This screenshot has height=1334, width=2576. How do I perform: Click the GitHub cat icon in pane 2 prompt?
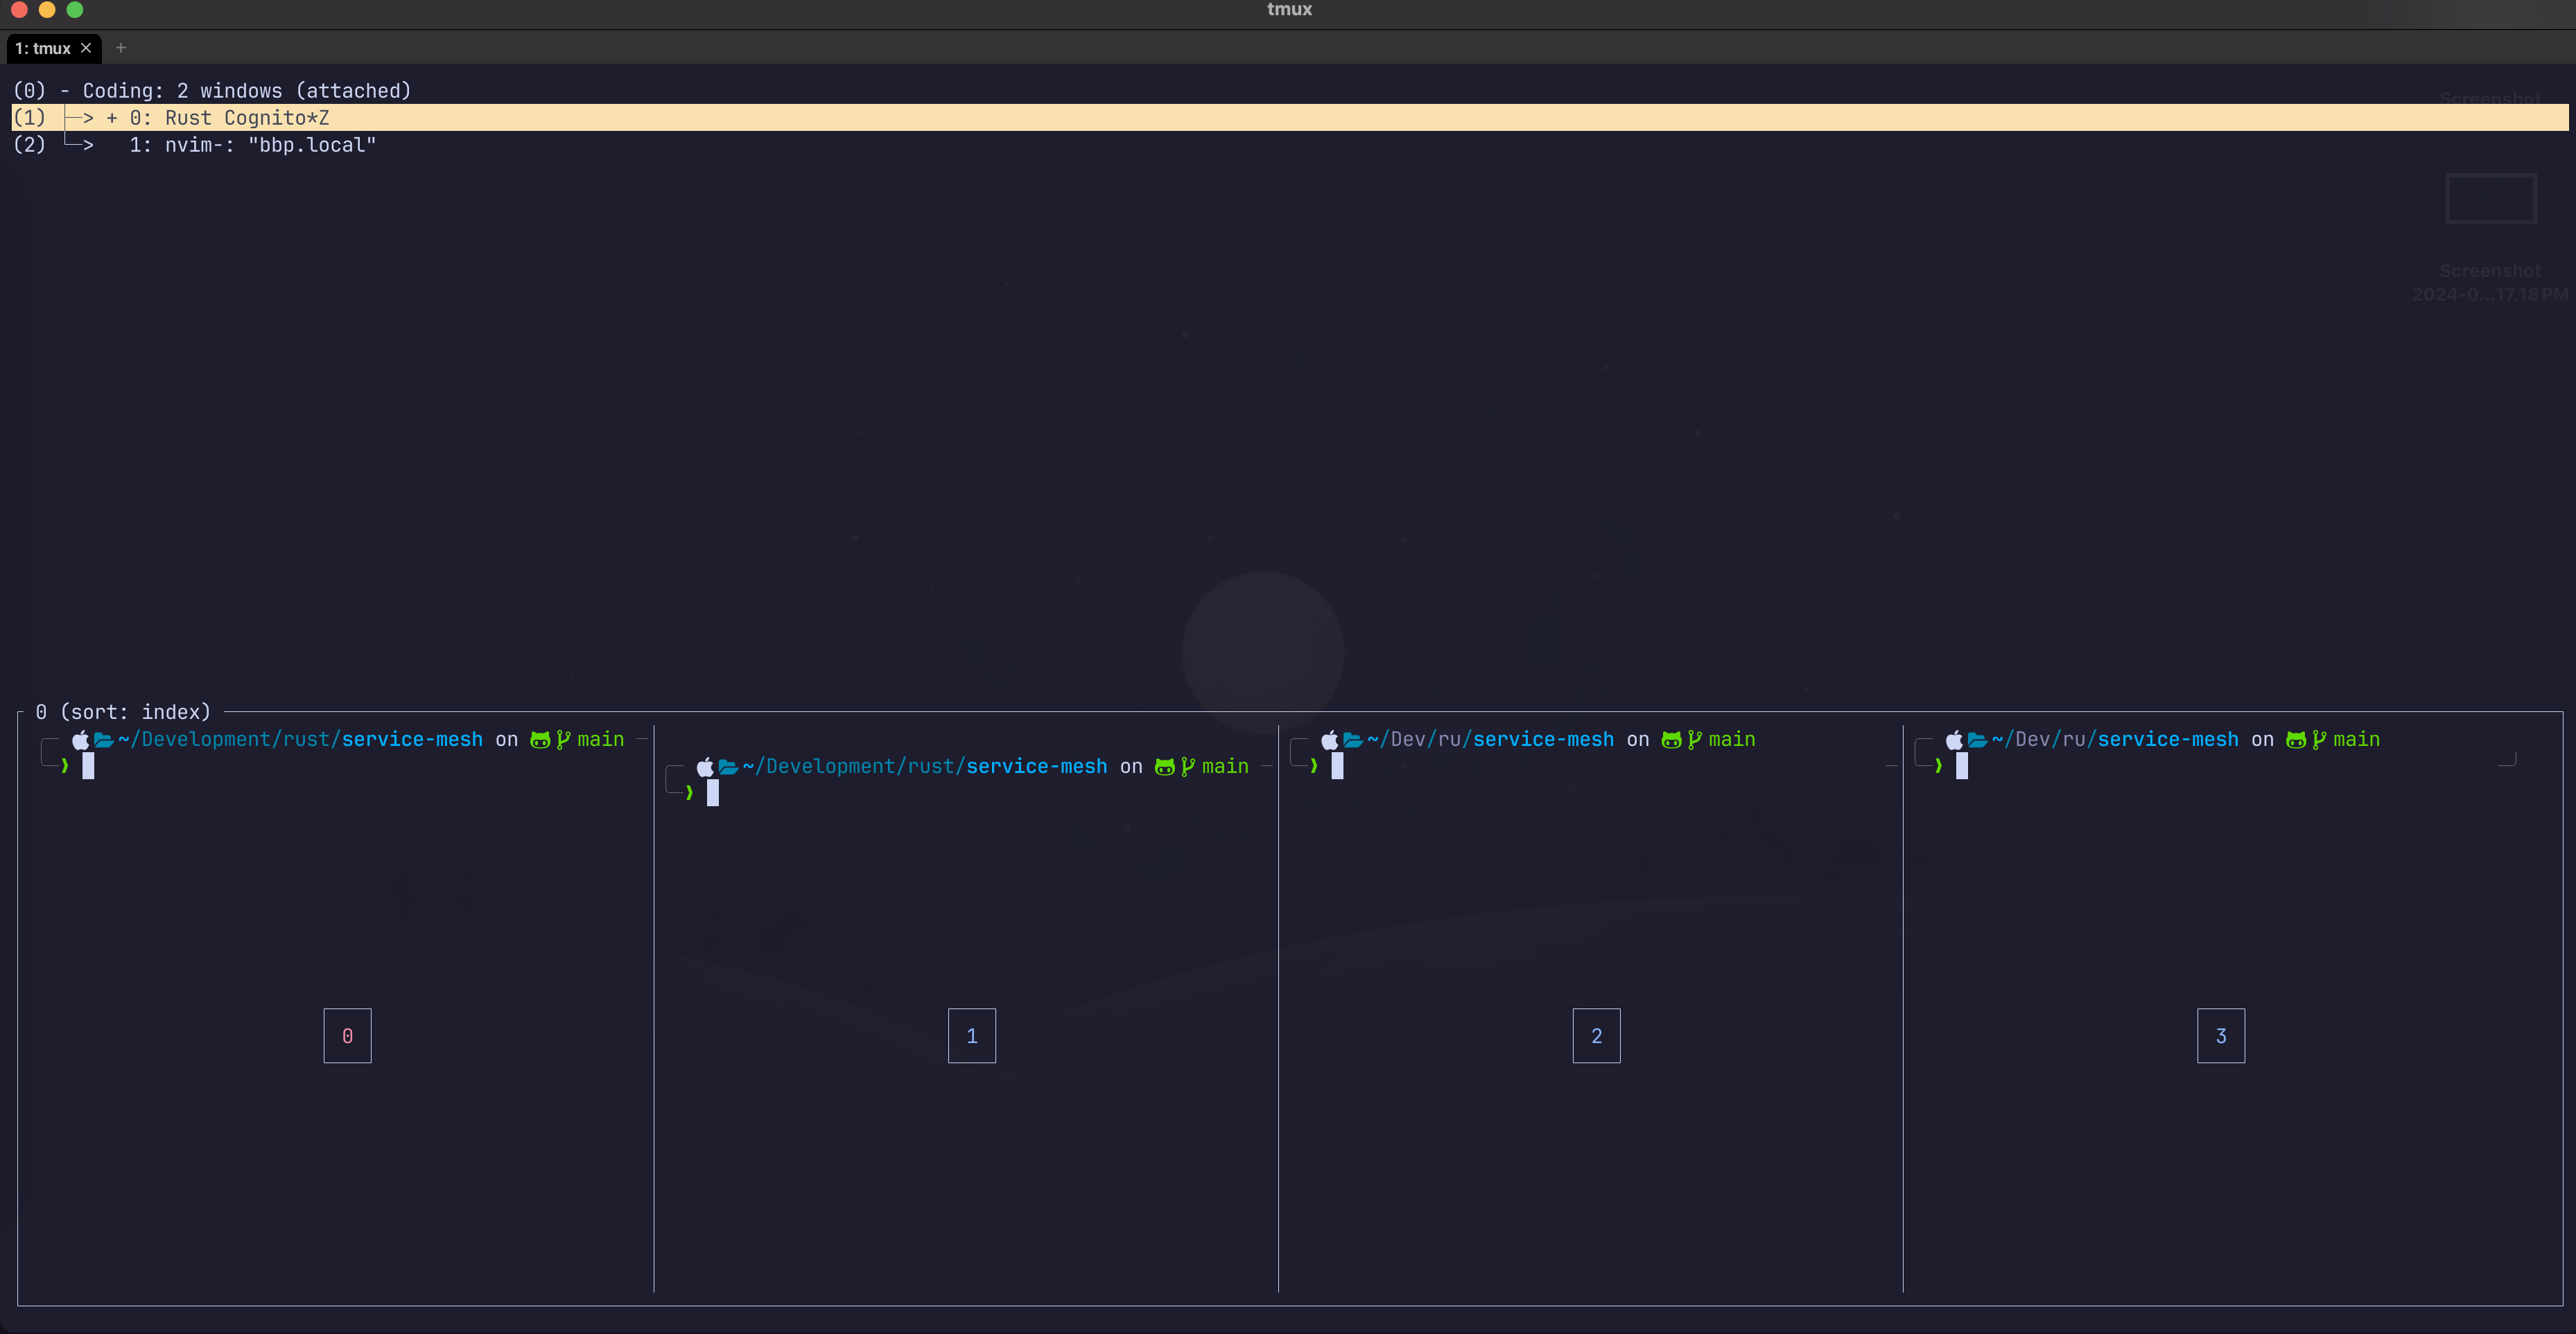point(1671,740)
